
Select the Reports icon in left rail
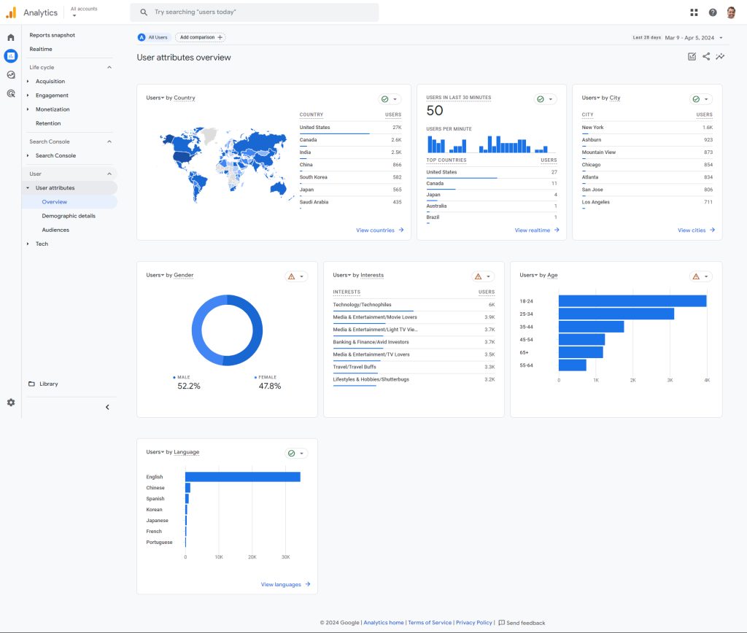click(x=11, y=56)
